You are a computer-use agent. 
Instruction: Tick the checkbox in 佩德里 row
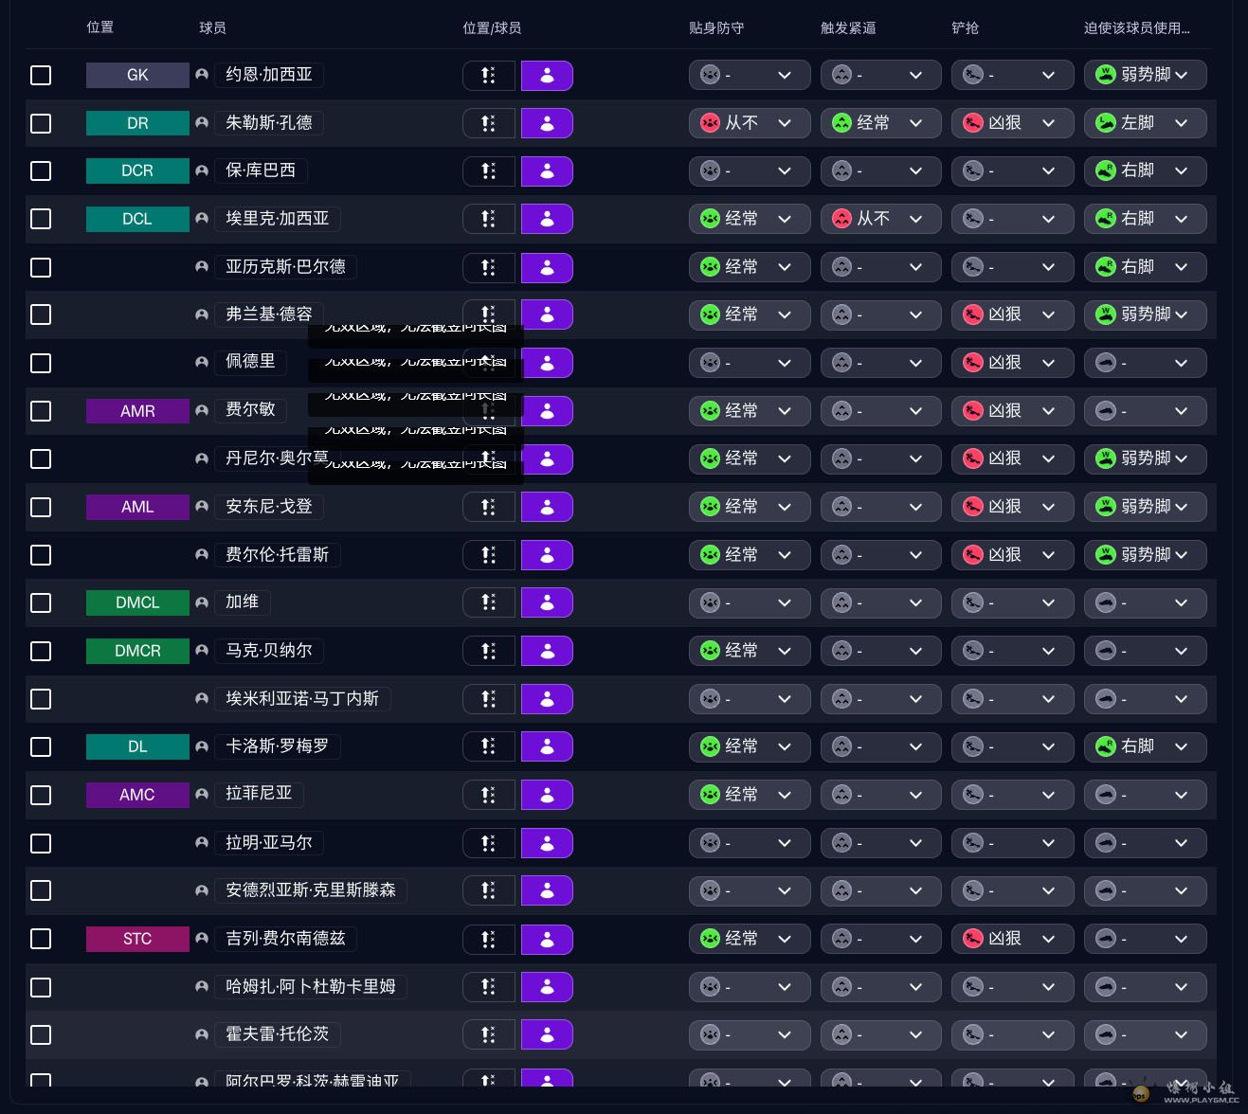41,363
